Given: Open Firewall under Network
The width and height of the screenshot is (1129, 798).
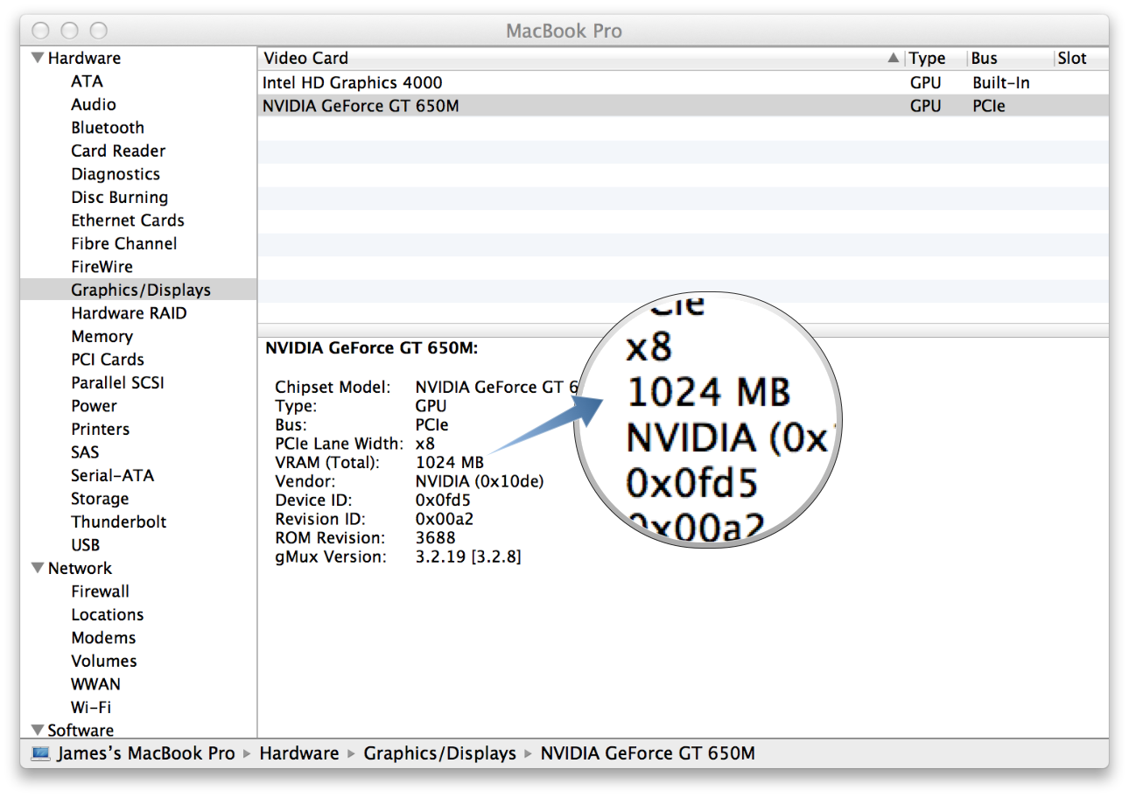Looking at the screenshot, I should click(101, 591).
